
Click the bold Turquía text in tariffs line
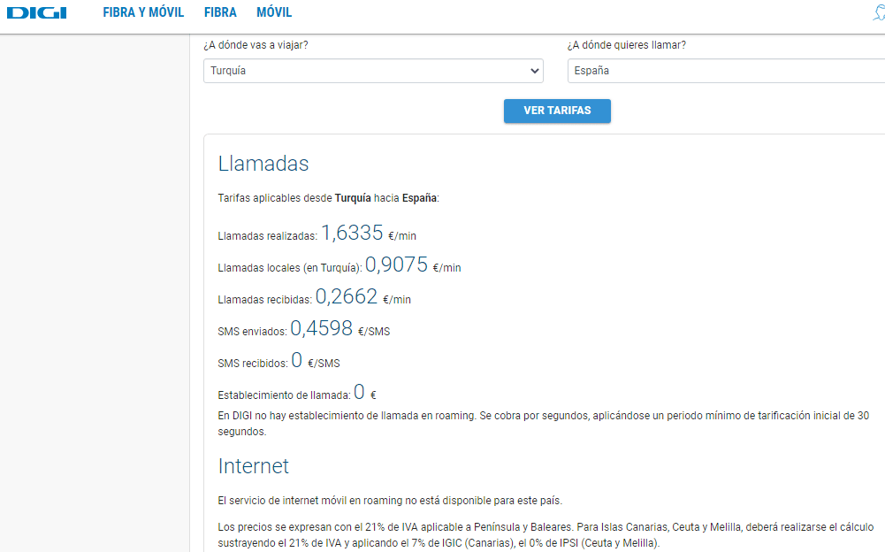click(353, 198)
